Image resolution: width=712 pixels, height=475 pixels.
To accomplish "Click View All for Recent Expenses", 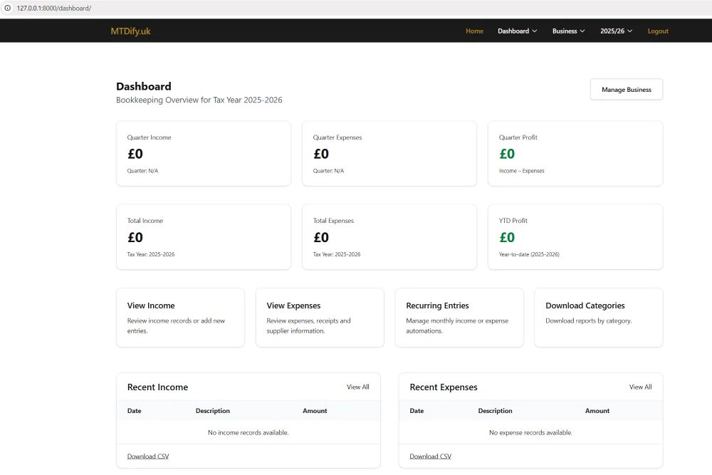I will tap(640, 387).
